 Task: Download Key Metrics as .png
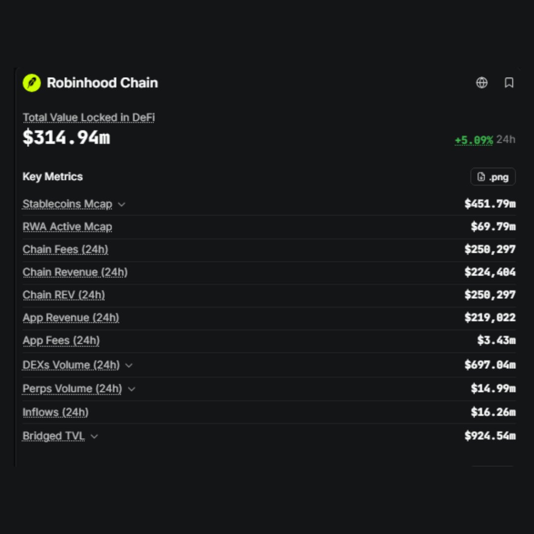493,177
